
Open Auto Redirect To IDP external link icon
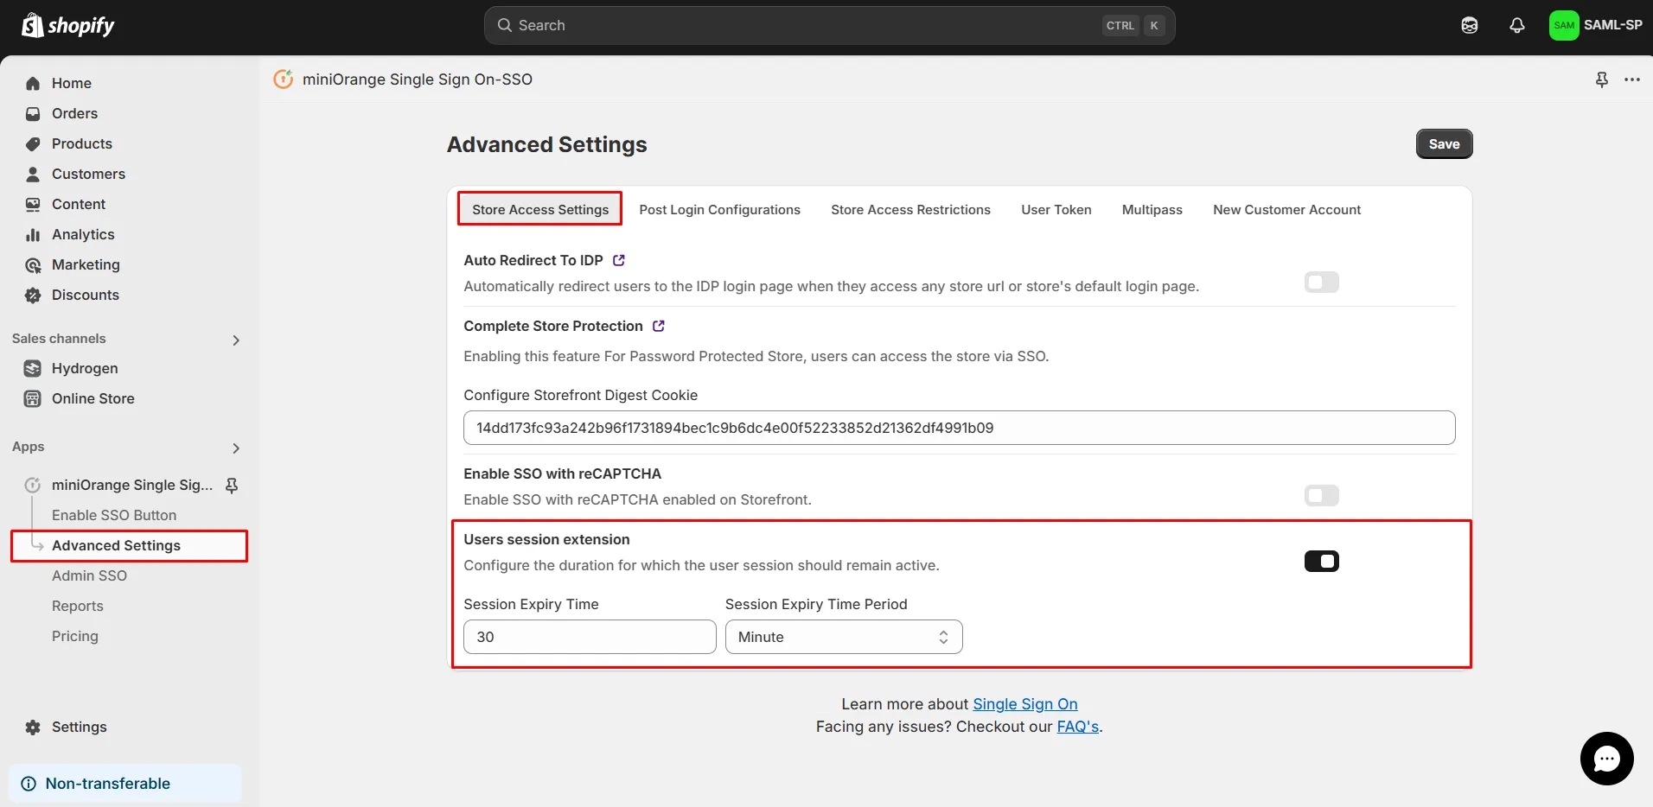coord(619,260)
